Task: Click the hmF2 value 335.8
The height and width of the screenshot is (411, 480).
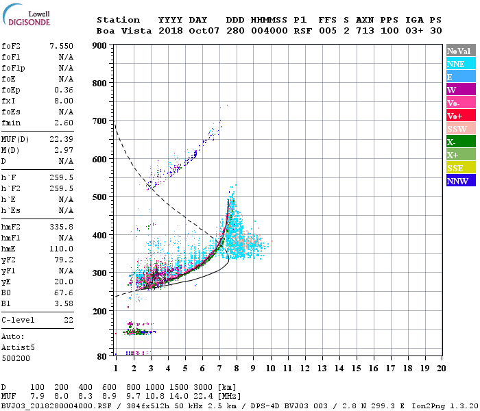Action: 61,227
